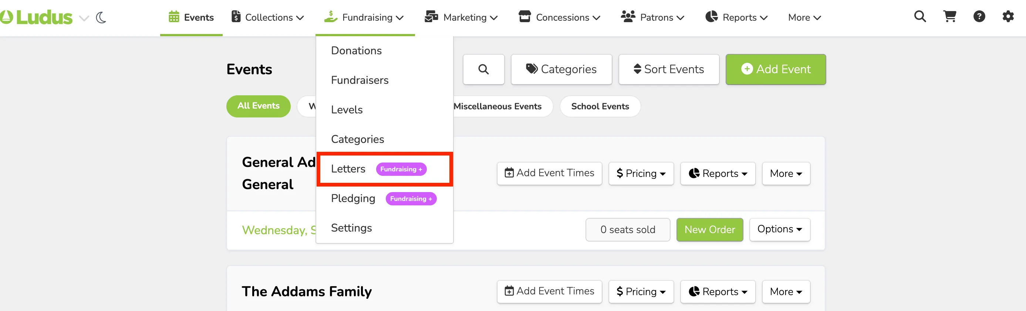Expand the Pricing dropdown for General Admission
Viewport: 1026px width, 311px height.
point(641,173)
